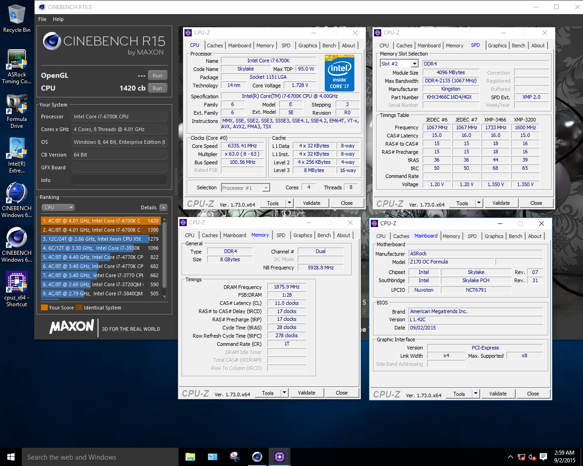Viewport: 583px width, 466px height.
Task: Run the CPU benchmark in Cinebench
Action: click(x=158, y=88)
